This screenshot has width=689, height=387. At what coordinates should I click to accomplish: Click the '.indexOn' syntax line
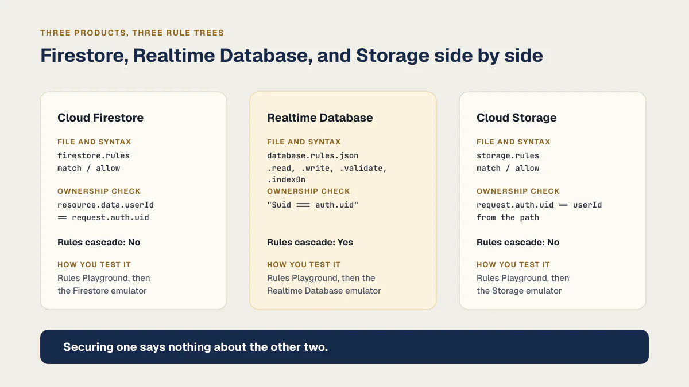coord(286,180)
